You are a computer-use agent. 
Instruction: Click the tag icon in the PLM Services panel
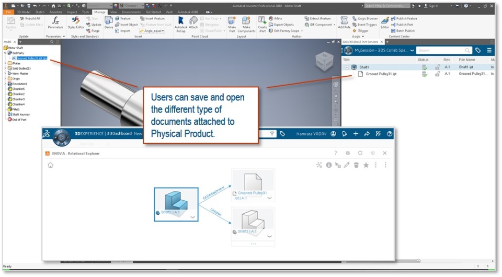[x=478, y=50]
